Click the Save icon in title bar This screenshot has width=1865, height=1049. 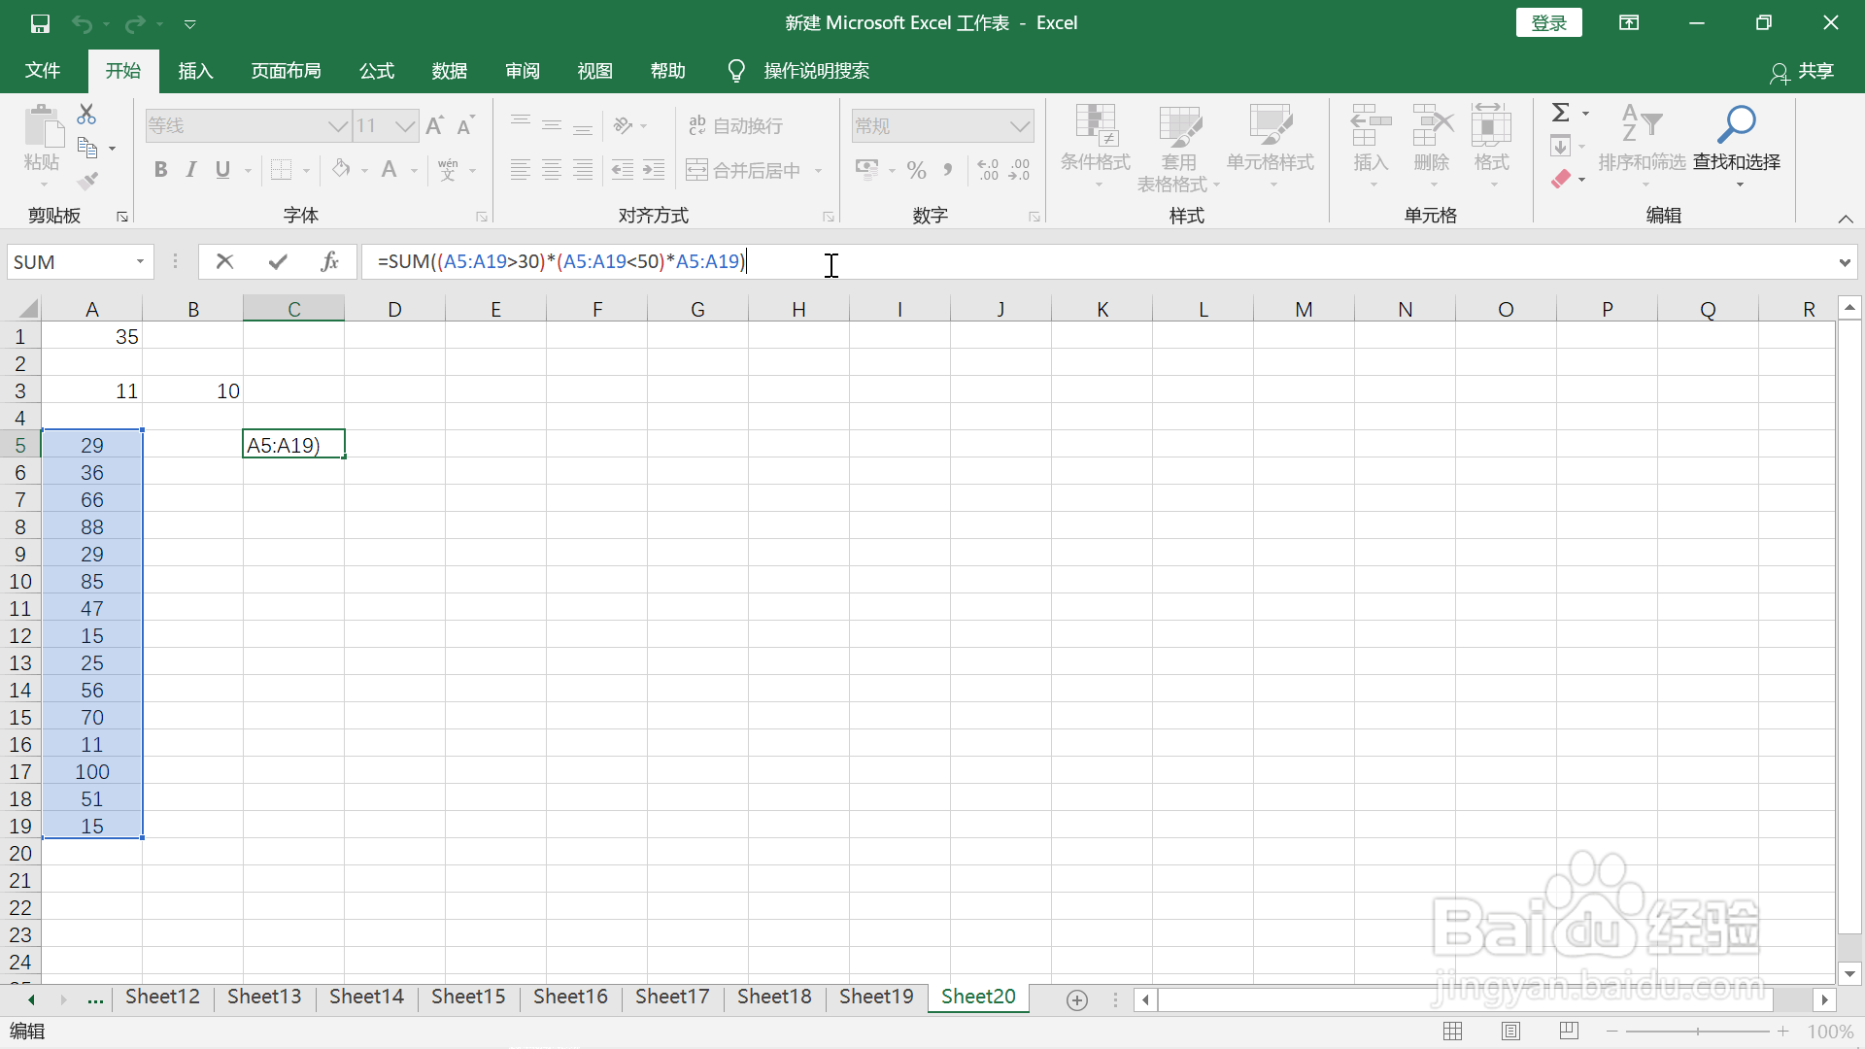tap(40, 23)
